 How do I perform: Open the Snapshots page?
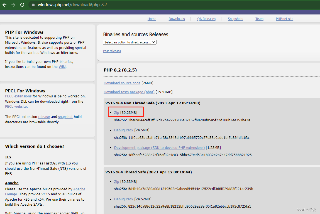coord(235,19)
